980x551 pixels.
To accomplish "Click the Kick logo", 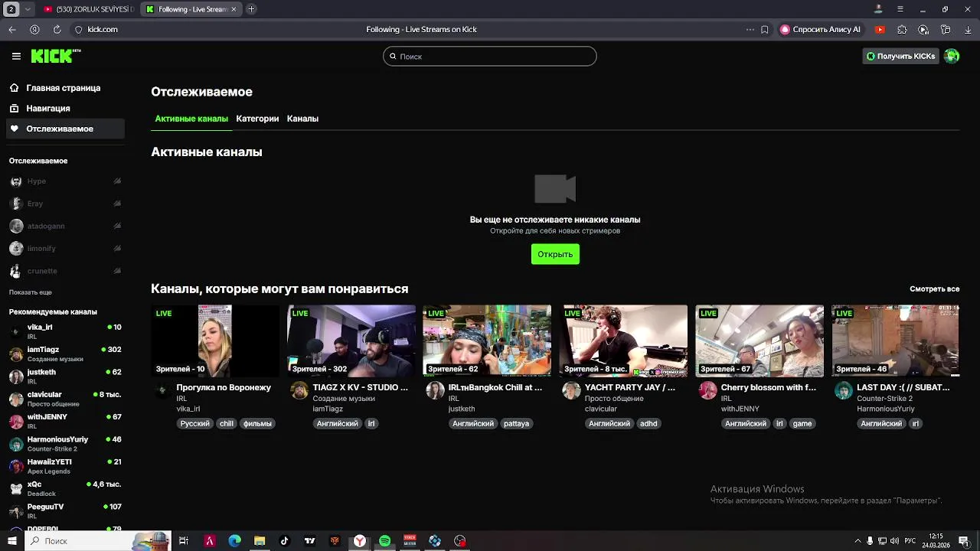I will point(56,56).
